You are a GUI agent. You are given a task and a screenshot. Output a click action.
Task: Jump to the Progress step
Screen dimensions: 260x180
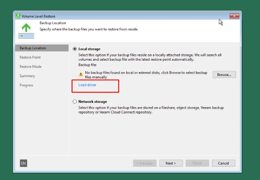pos(26,85)
